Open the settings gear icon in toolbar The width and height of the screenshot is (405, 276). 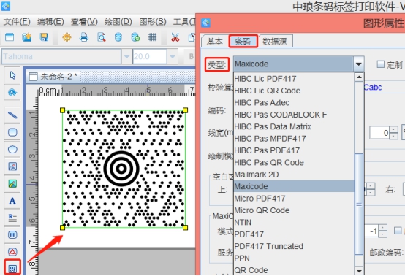(x=67, y=37)
